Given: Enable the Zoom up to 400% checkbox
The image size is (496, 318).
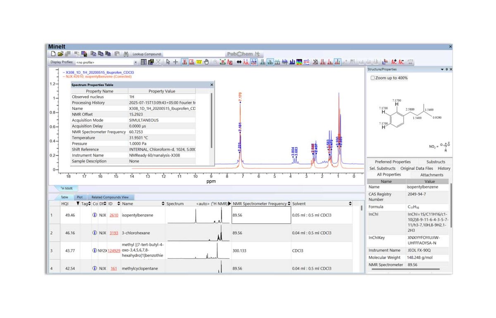Looking at the screenshot, I should (373, 78).
